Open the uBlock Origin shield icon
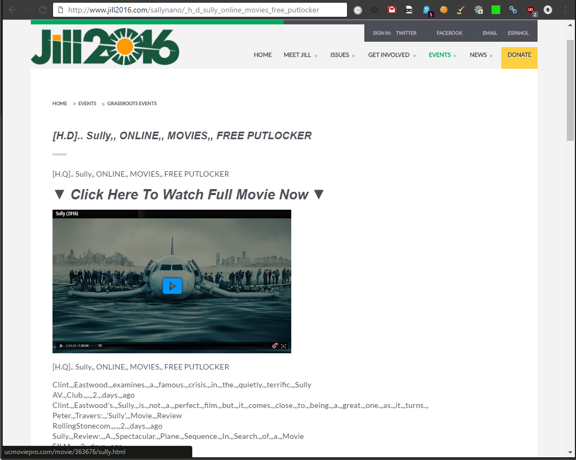576x460 pixels. coord(531,10)
